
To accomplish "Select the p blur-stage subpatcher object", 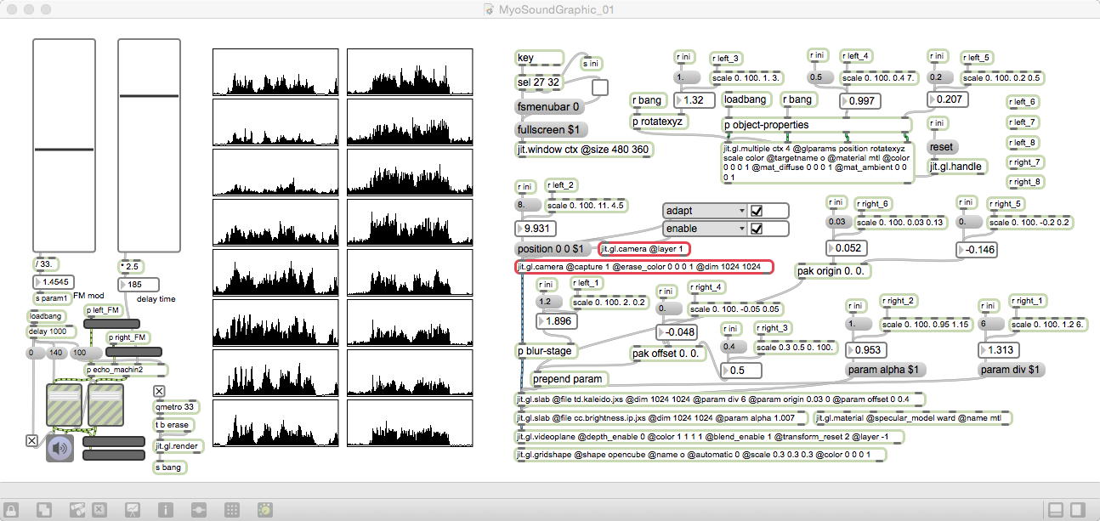I will [x=546, y=350].
